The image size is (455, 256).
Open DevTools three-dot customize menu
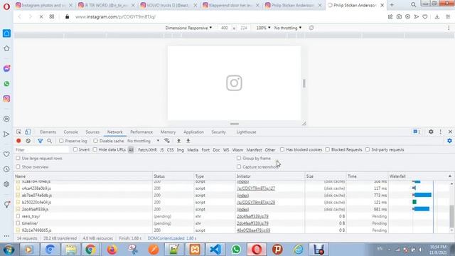pos(440,132)
